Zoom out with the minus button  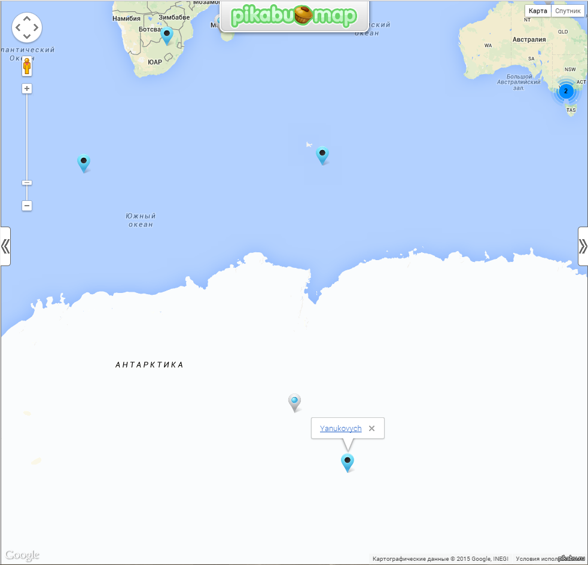(27, 206)
